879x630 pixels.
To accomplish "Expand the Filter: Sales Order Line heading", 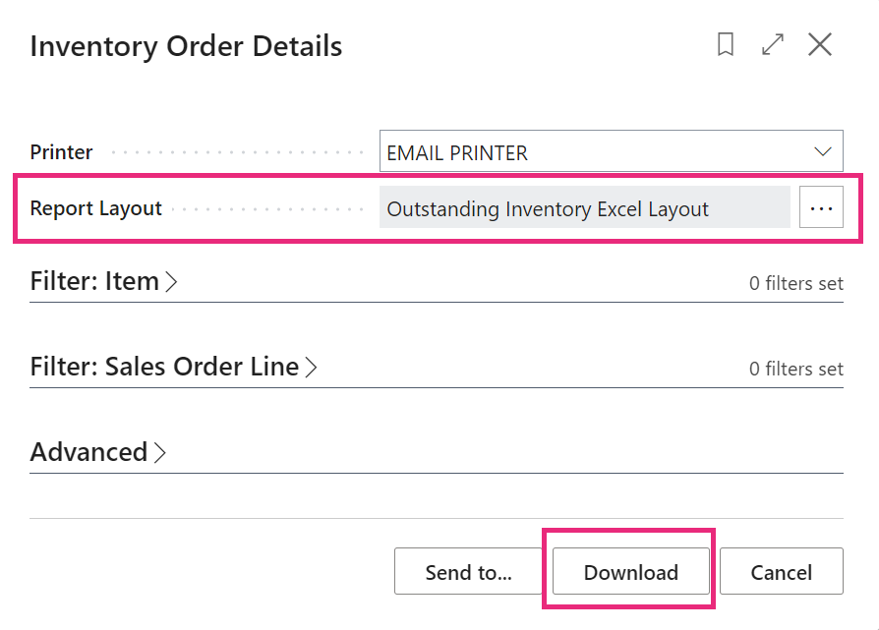I will (x=164, y=368).
